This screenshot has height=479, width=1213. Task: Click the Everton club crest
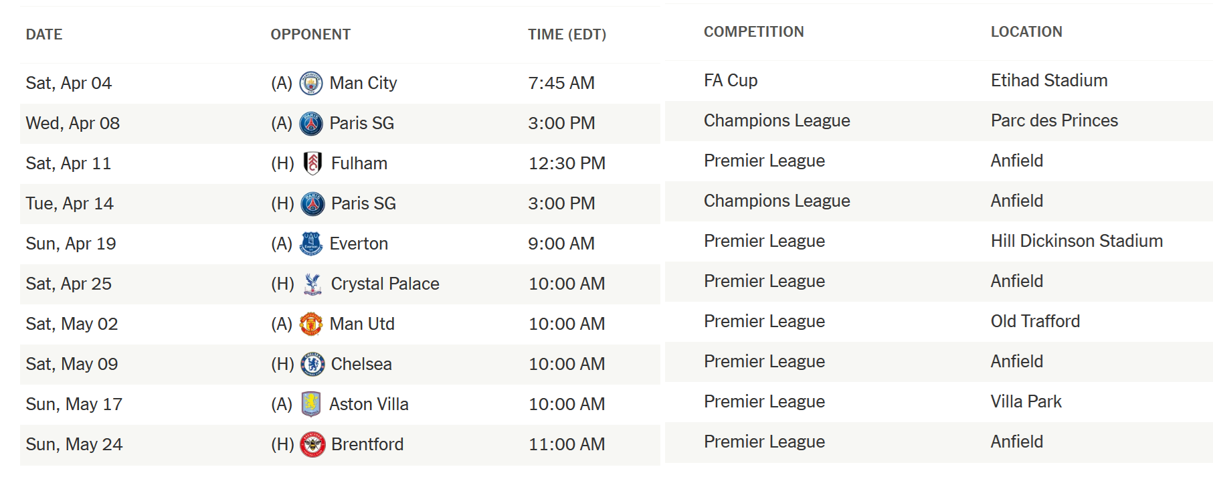(311, 244)
